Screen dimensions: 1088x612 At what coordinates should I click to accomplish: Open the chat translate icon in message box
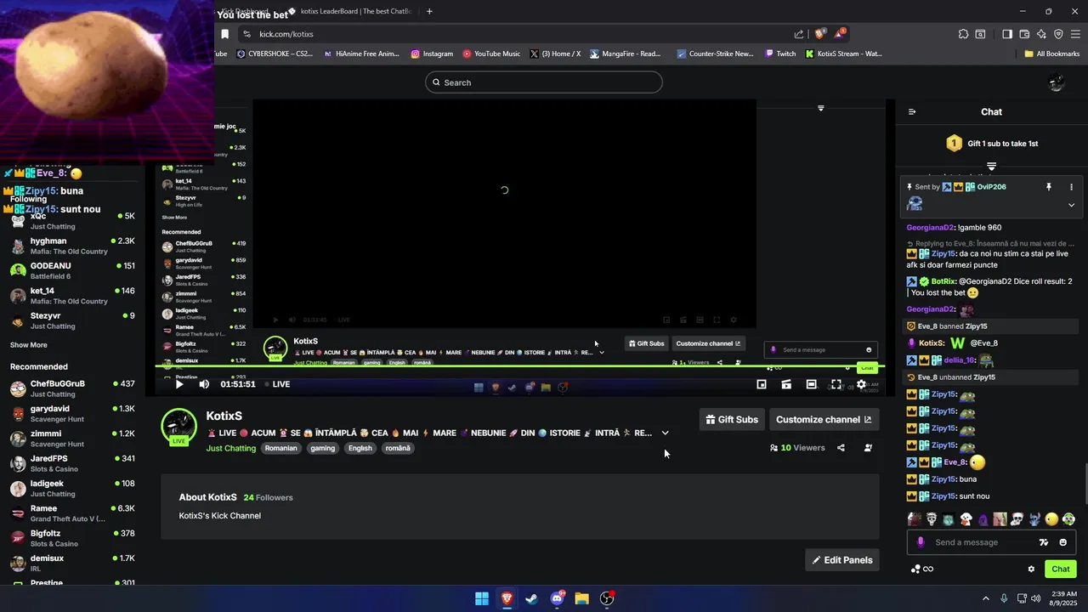point(1044,542)
